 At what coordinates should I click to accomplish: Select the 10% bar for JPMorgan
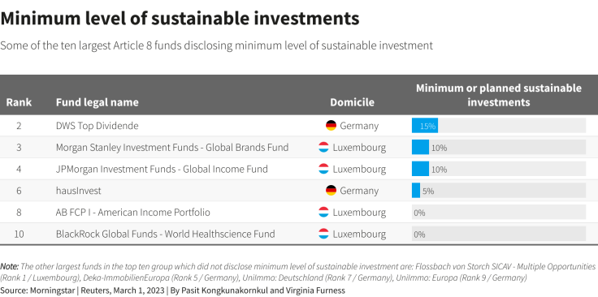[420, 169]
